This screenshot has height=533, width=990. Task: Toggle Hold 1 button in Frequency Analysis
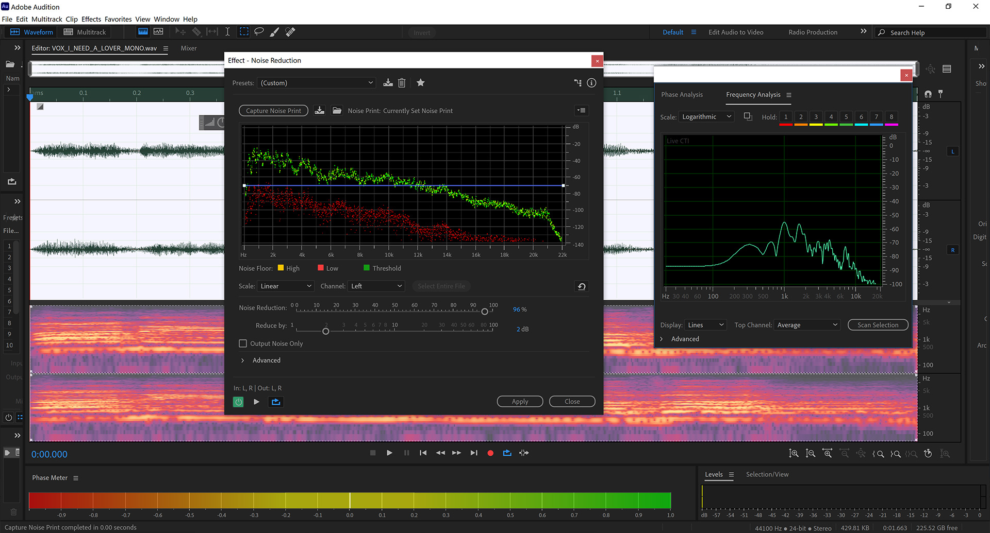pyautogui.click(x=786, y=117)
